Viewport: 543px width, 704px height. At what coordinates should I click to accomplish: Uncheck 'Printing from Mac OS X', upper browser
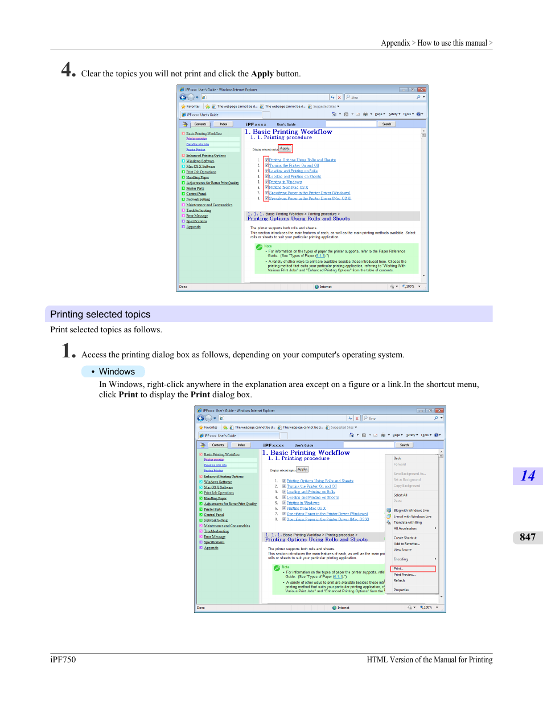[266, 188]
